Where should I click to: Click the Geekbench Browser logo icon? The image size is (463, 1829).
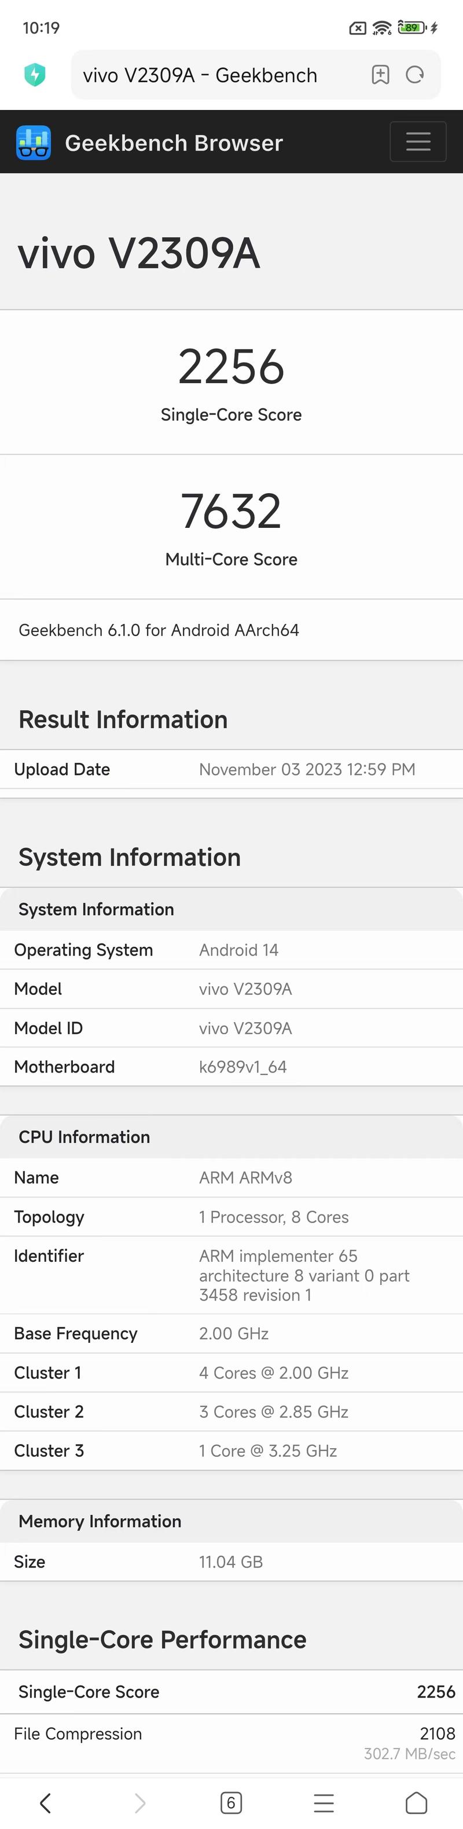32,142
